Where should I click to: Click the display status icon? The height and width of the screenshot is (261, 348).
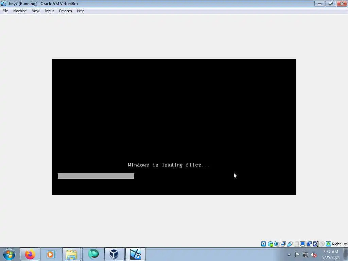tap(302, 244)
